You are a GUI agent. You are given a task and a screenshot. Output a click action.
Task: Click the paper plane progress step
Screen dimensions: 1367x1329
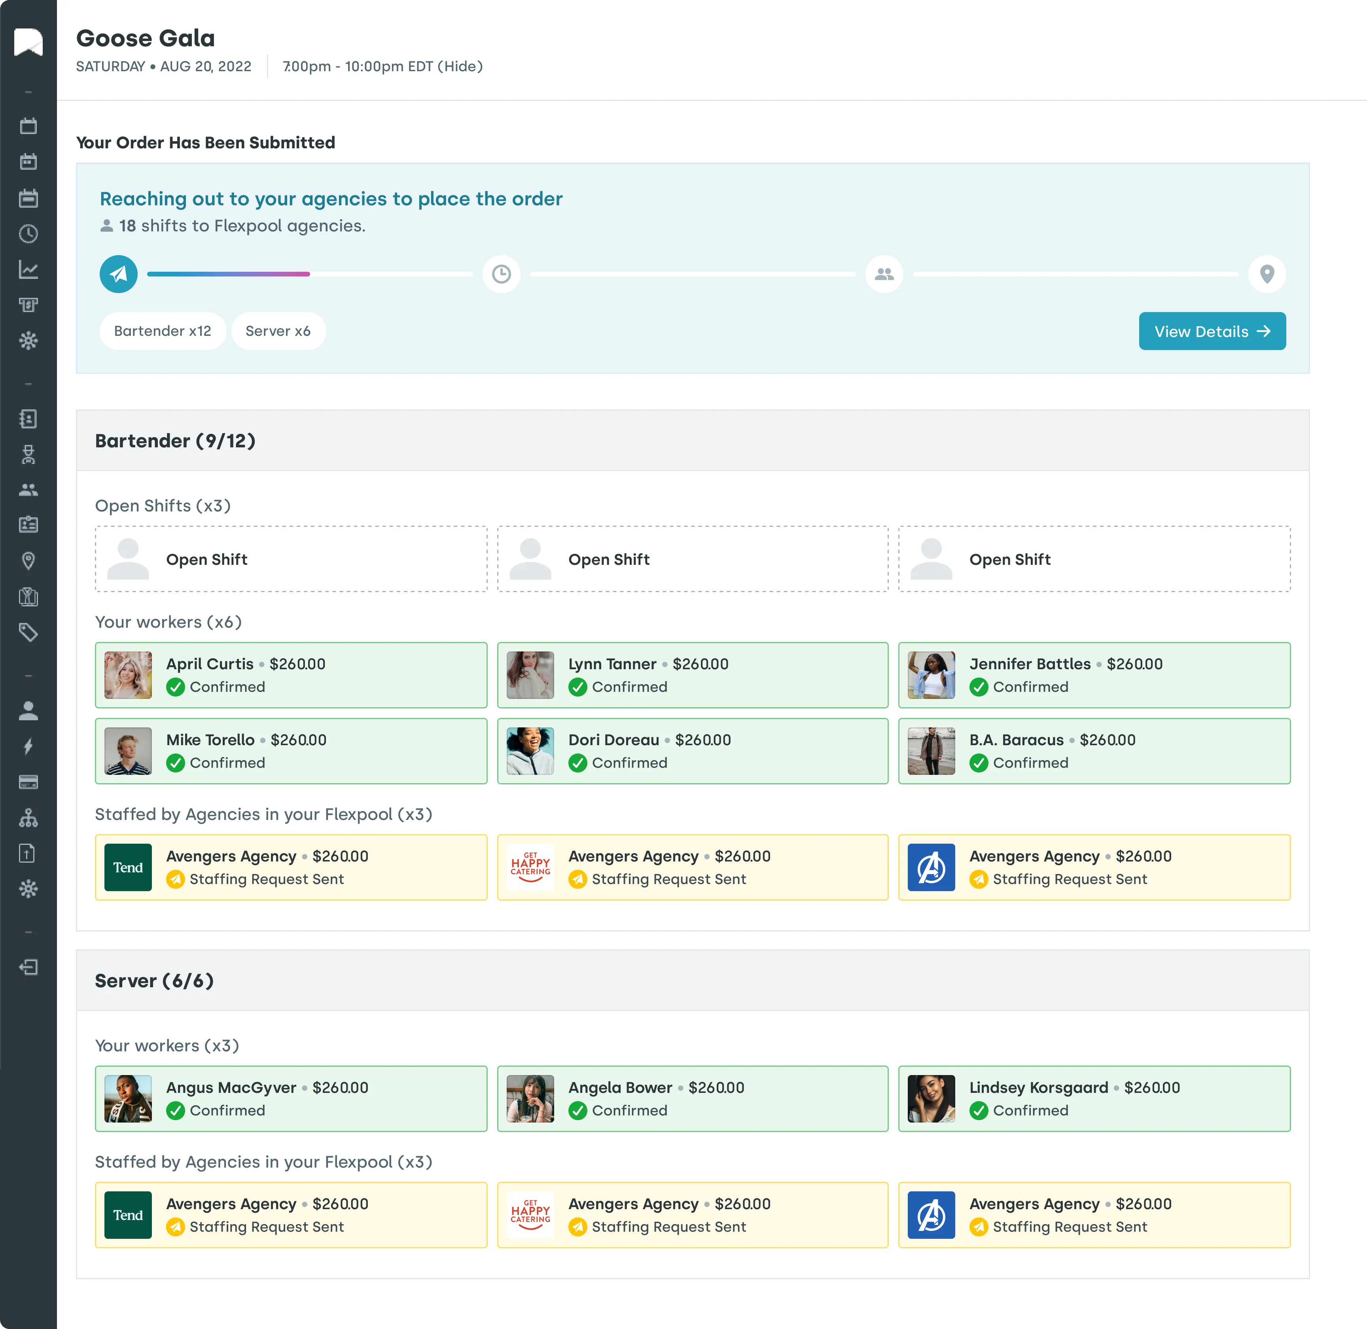point(119,274)
